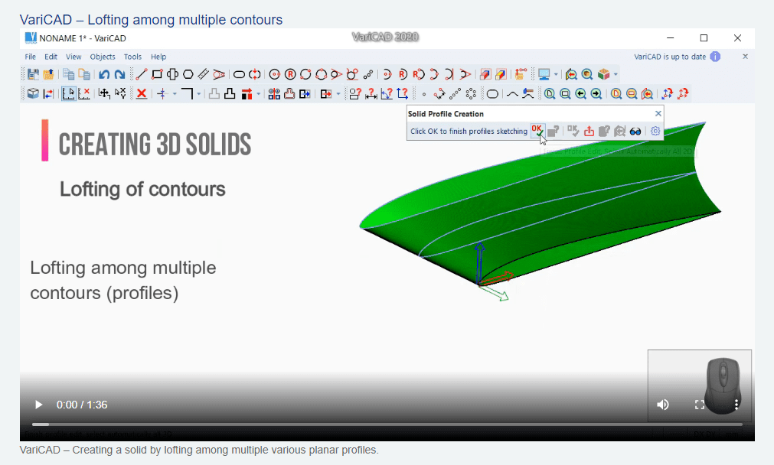This screenshot has width=774, height=465.
Task: Click the open file folder icon
Action: (x=48, y=74)
